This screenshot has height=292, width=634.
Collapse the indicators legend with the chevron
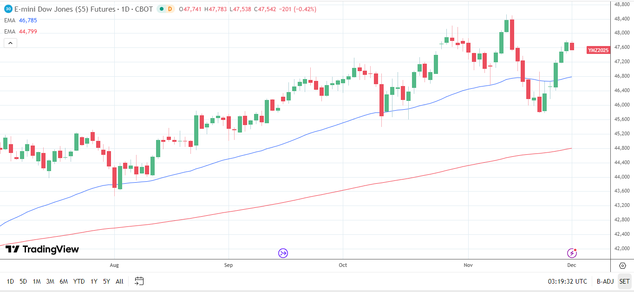coord(10,42)
